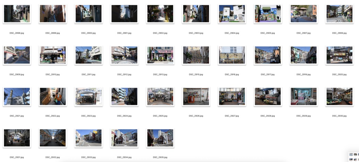Open the colorful mural DSC_2905.jpg thumbnail

267,14
